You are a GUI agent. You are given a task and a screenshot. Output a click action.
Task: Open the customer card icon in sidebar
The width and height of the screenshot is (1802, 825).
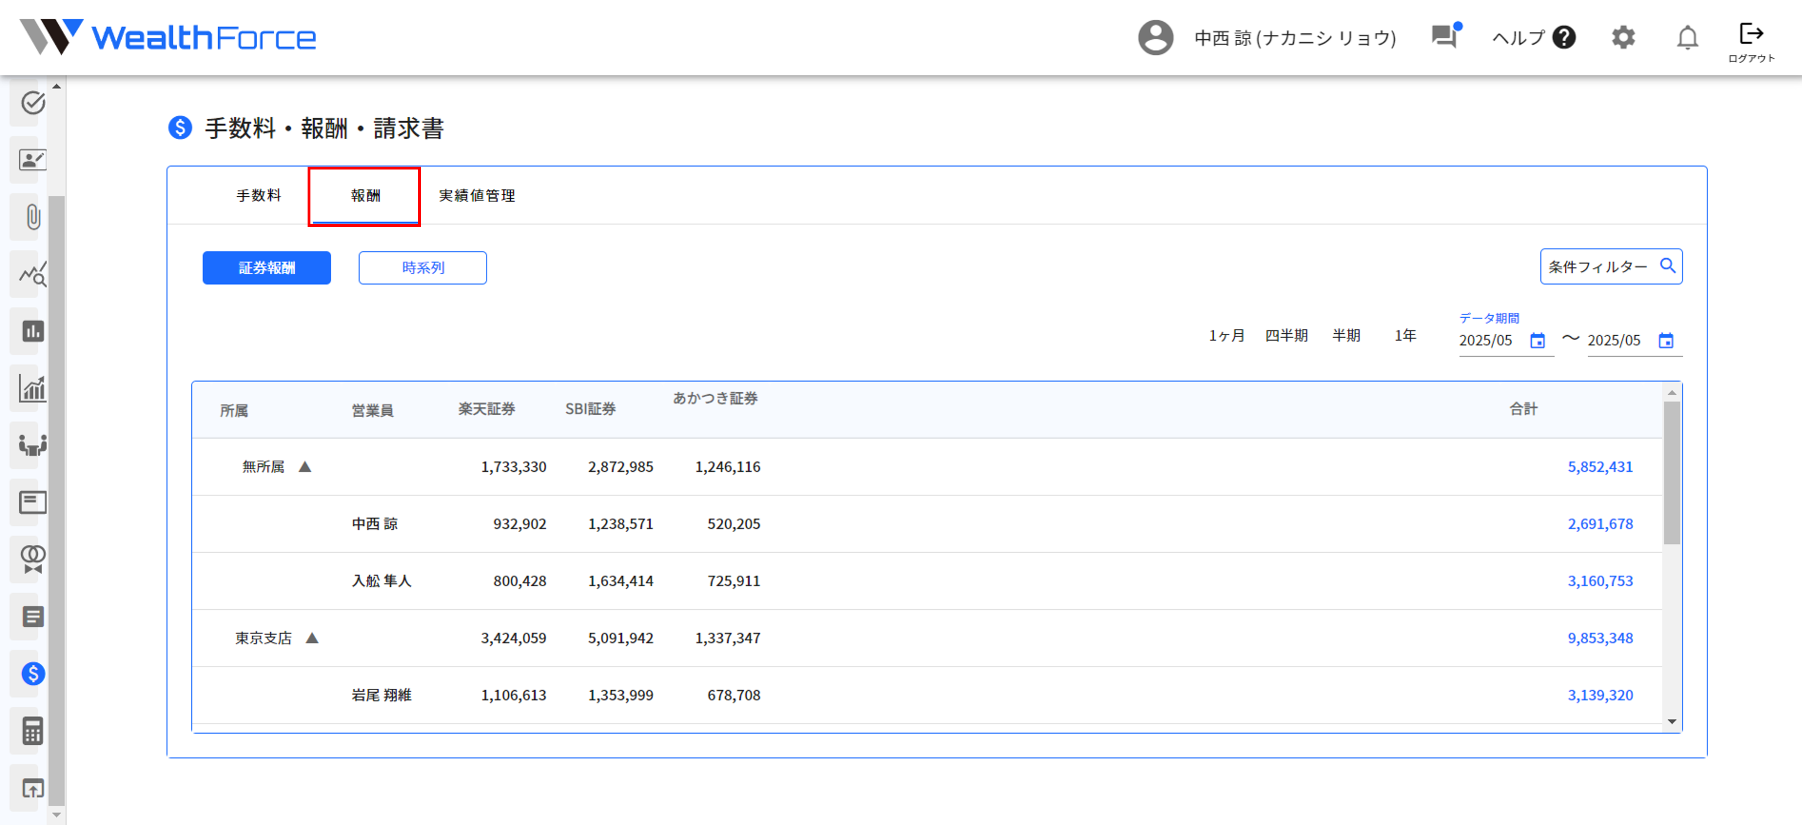tap(32, 160)
